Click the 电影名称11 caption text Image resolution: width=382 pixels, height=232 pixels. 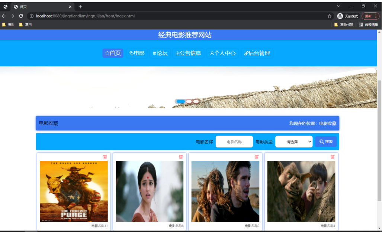tap(99, 226)
